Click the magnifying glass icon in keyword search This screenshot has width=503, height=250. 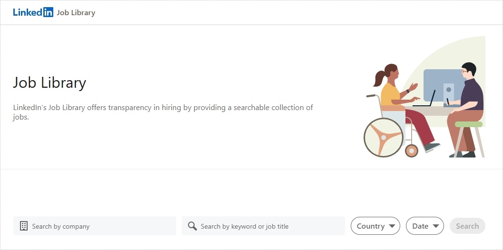(192, 226)
